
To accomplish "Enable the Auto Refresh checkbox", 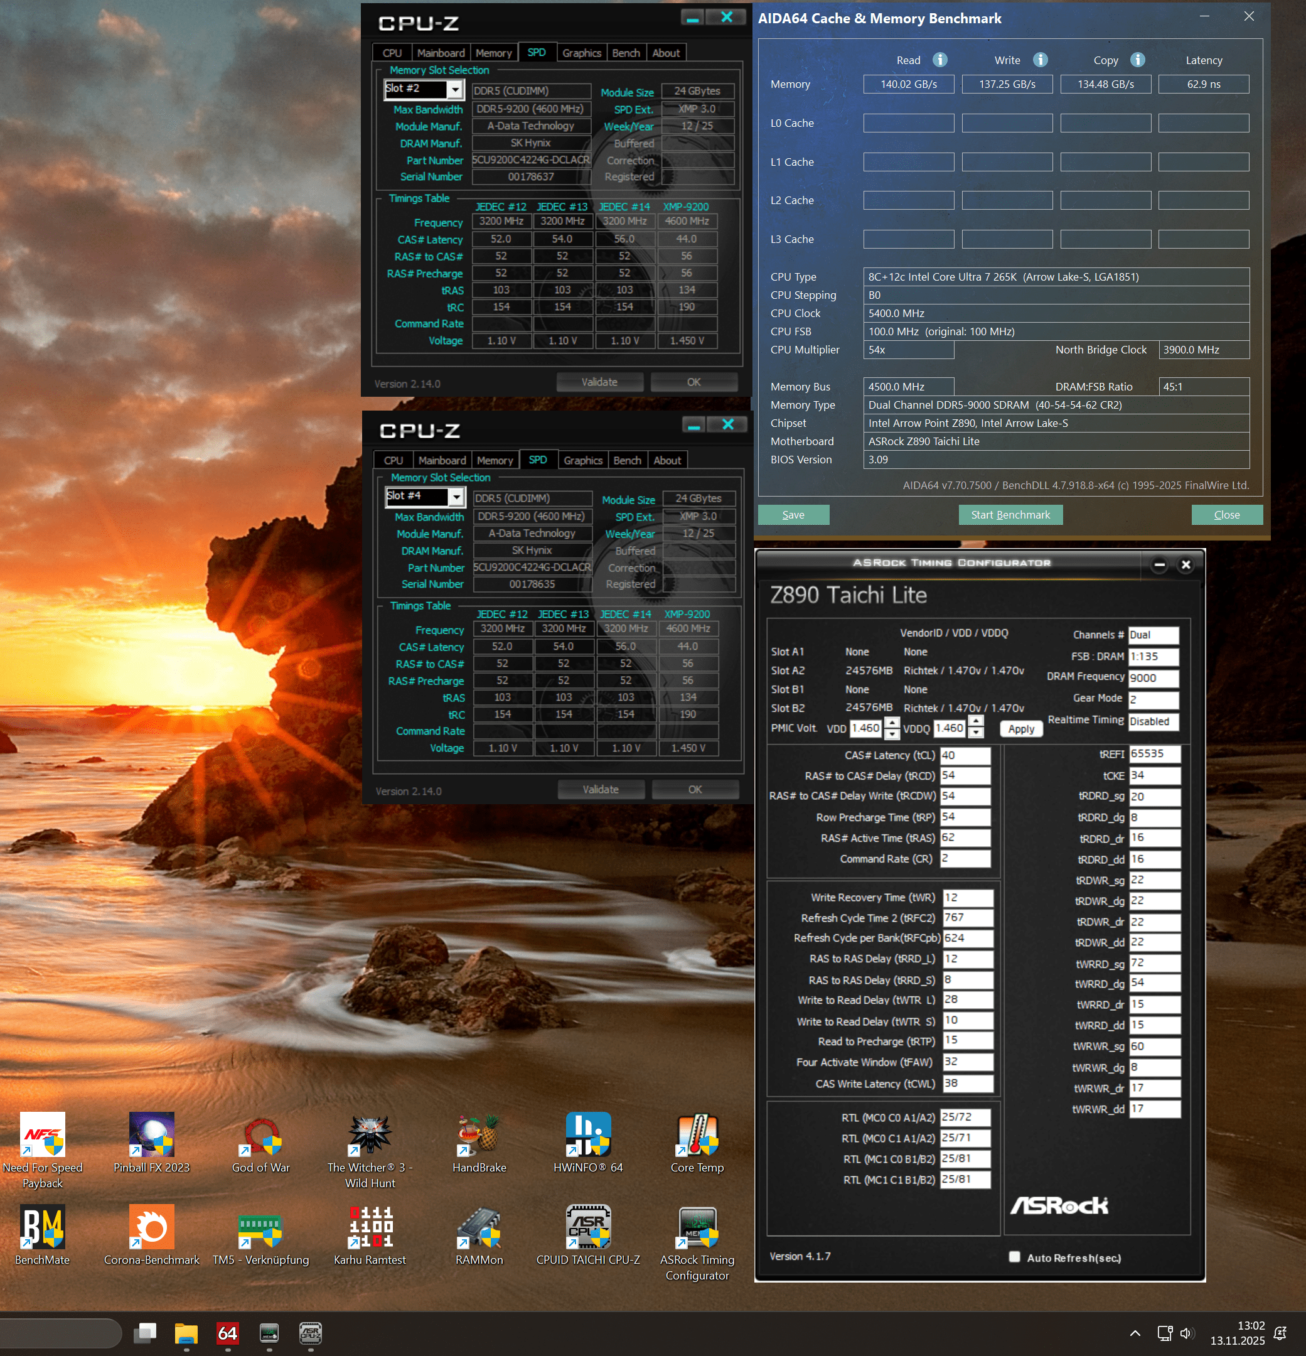I will click(1014, 1257).
